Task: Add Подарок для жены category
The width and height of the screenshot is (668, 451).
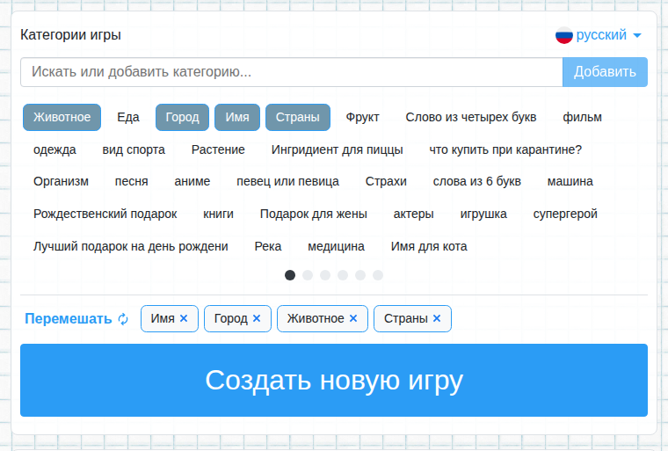Action: tap(314, 214)
